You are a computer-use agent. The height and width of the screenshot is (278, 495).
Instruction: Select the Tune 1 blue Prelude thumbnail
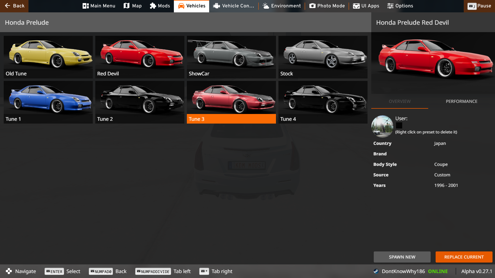click(48, 102)
